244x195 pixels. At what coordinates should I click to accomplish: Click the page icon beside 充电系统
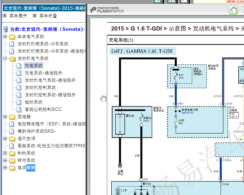(19, 66)
